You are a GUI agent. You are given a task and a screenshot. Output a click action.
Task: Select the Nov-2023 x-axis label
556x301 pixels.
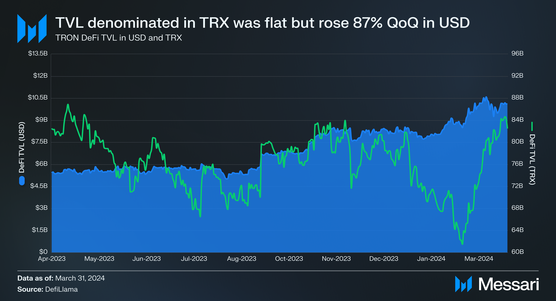pos(336,259)
